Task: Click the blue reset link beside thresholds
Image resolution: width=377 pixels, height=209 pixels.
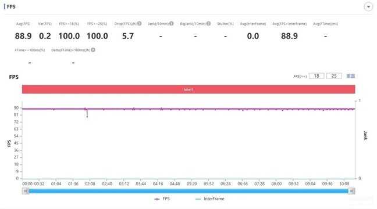Action: click(x=351, y=76)
